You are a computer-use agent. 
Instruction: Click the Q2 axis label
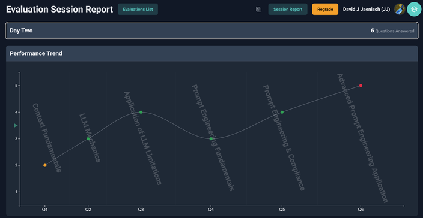click(88, 209)
